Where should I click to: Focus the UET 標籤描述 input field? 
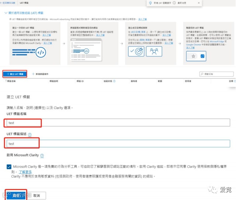pos(118,144)
